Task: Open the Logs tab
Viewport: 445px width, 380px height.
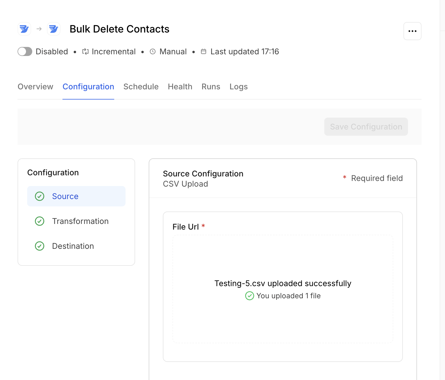Action: (238, 87)
